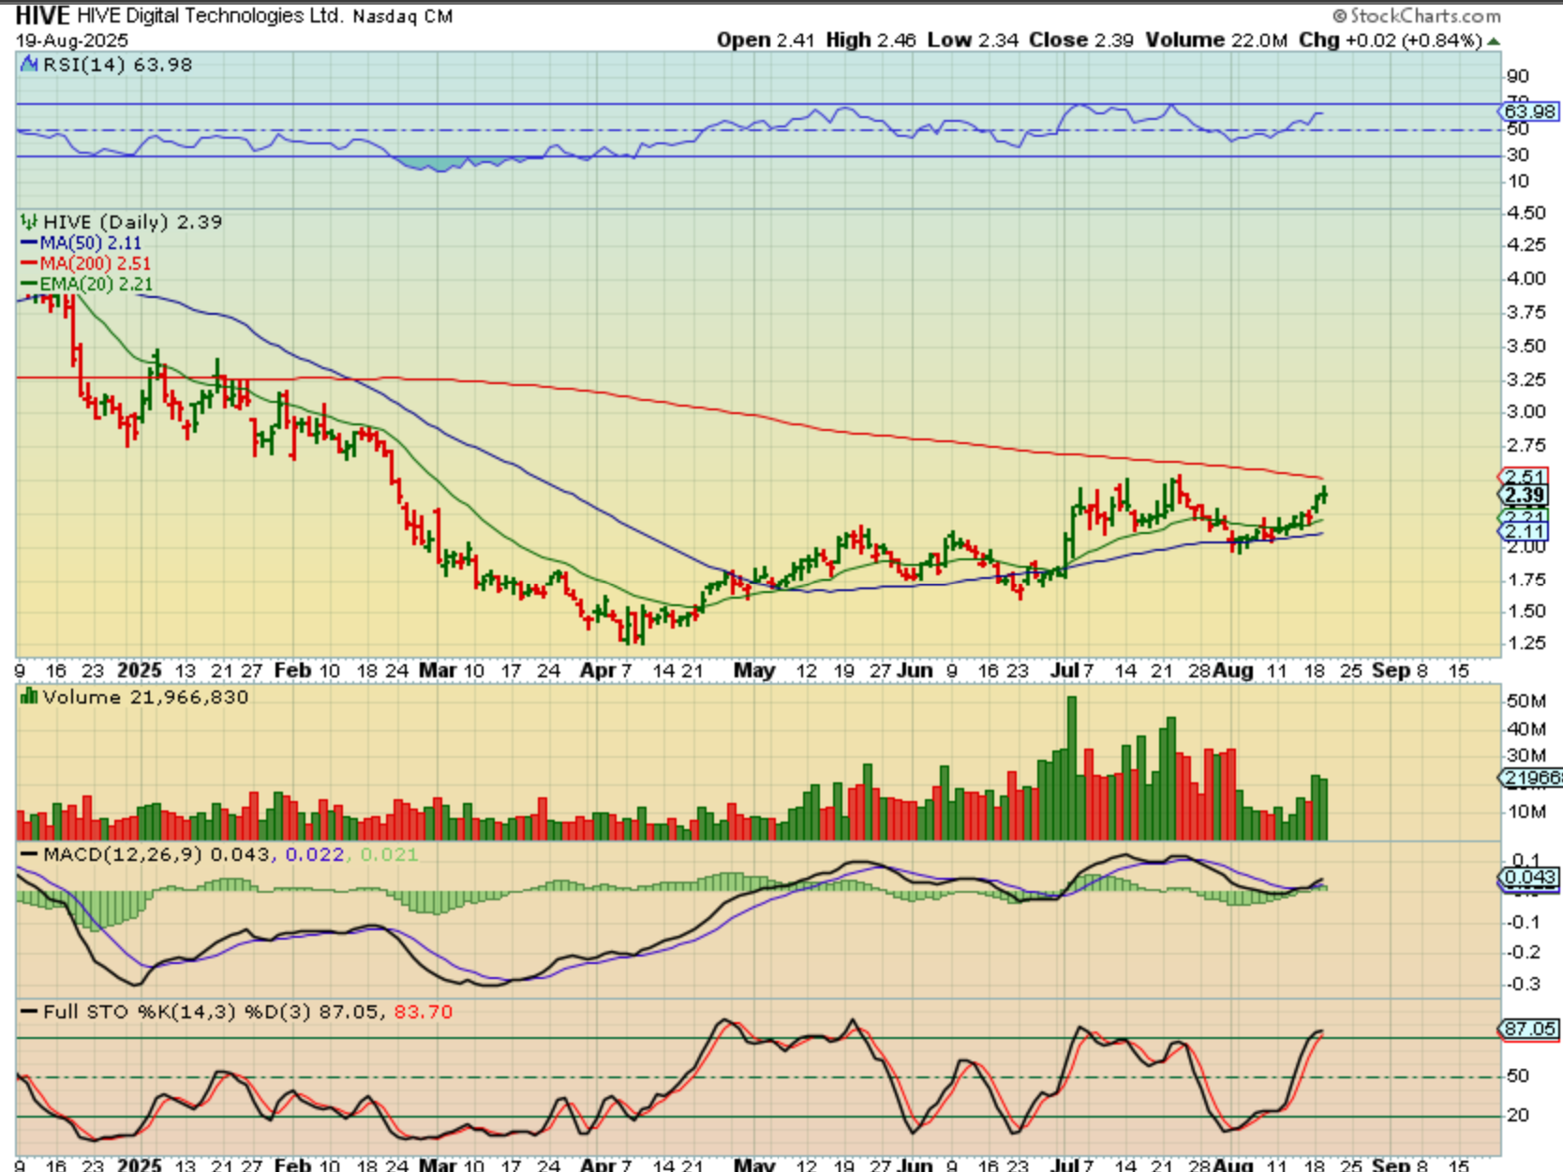The image size is (1563, 1172).
Task: Click the EMA(20) 2.21 legend entry
Action: click(96, 285)
